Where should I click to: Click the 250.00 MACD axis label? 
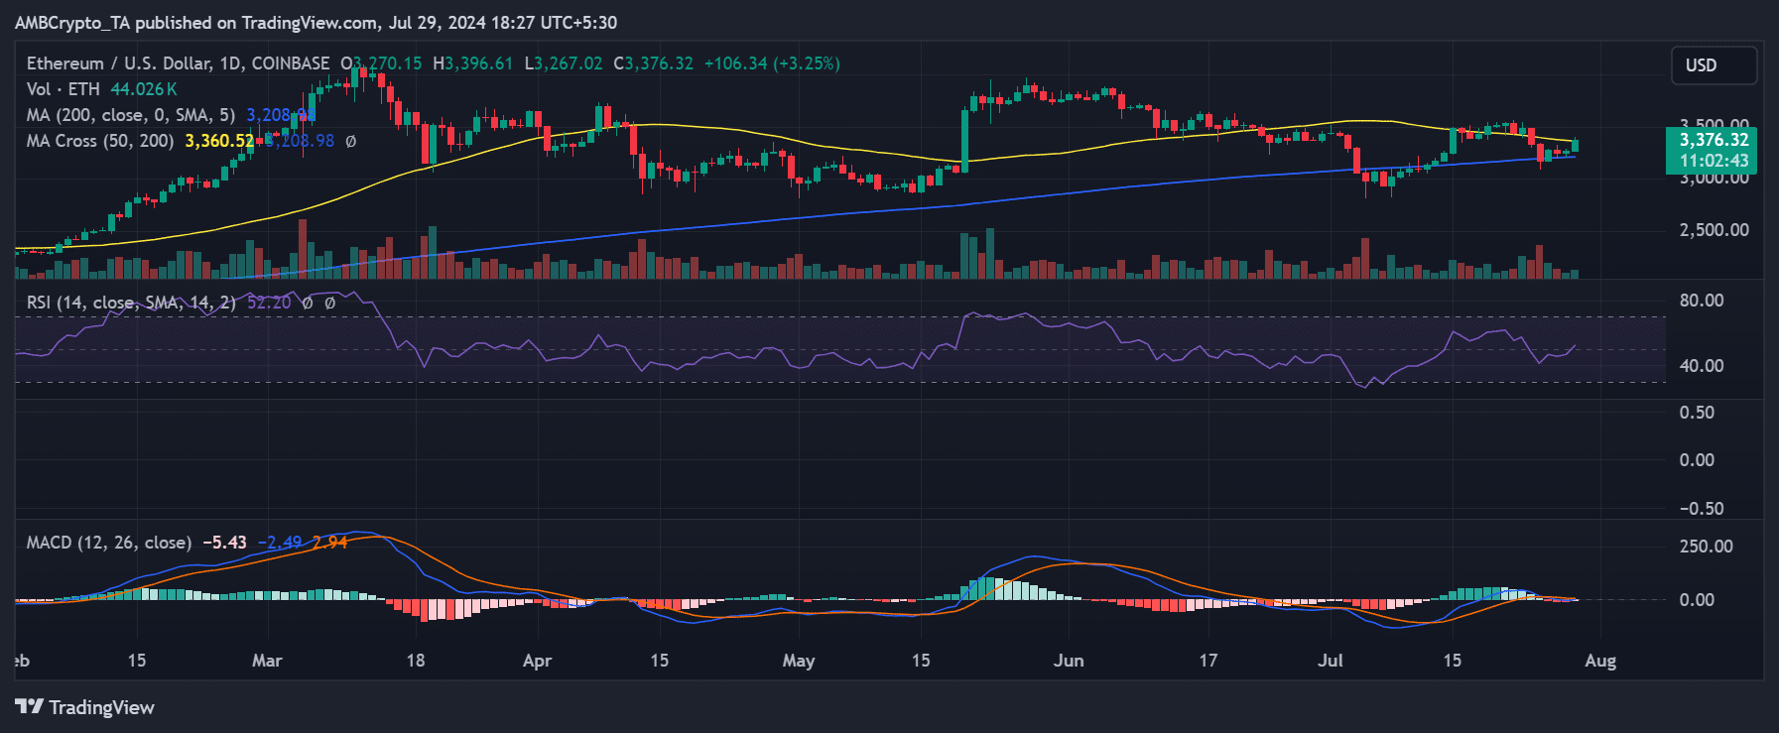click(x=1707, y=547)
